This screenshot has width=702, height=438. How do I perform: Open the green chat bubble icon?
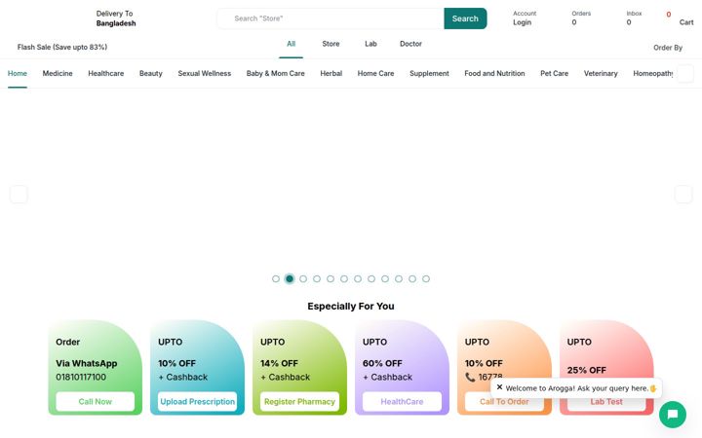click(672, 415)
